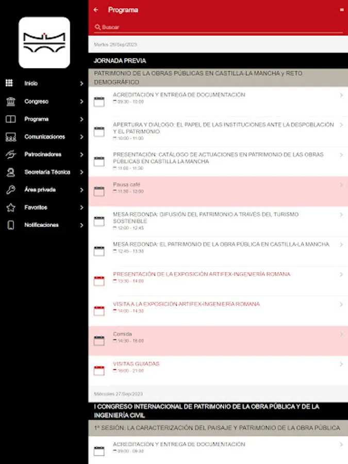
Task: Open the Visitas Guiadas link
Action: pyautogui.click(x=136, y=363)
